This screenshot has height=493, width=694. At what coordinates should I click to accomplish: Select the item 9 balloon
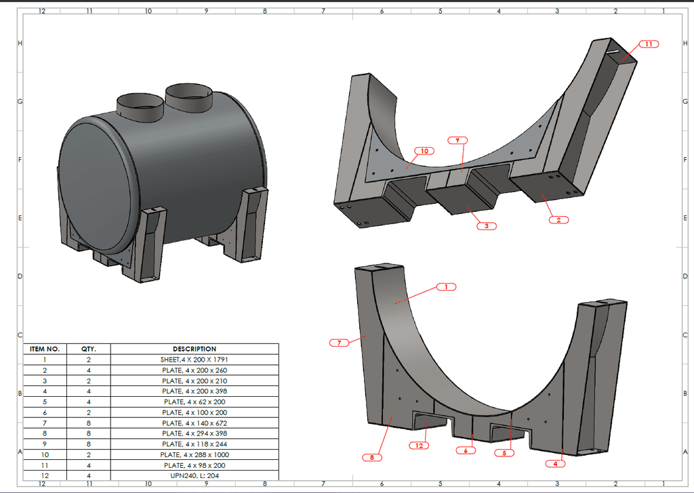[458, 140]
